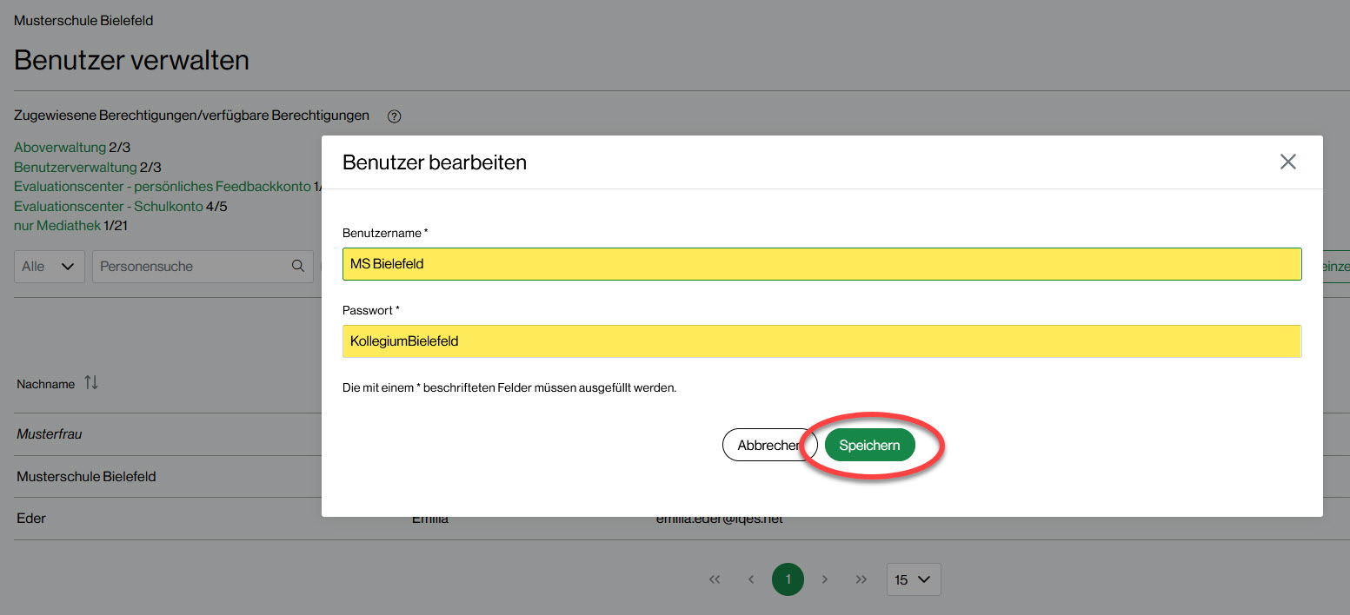The height and width of the screenshot is (615, 1350).
Task: Click into the Passwort input field
Action: point(821,341)
